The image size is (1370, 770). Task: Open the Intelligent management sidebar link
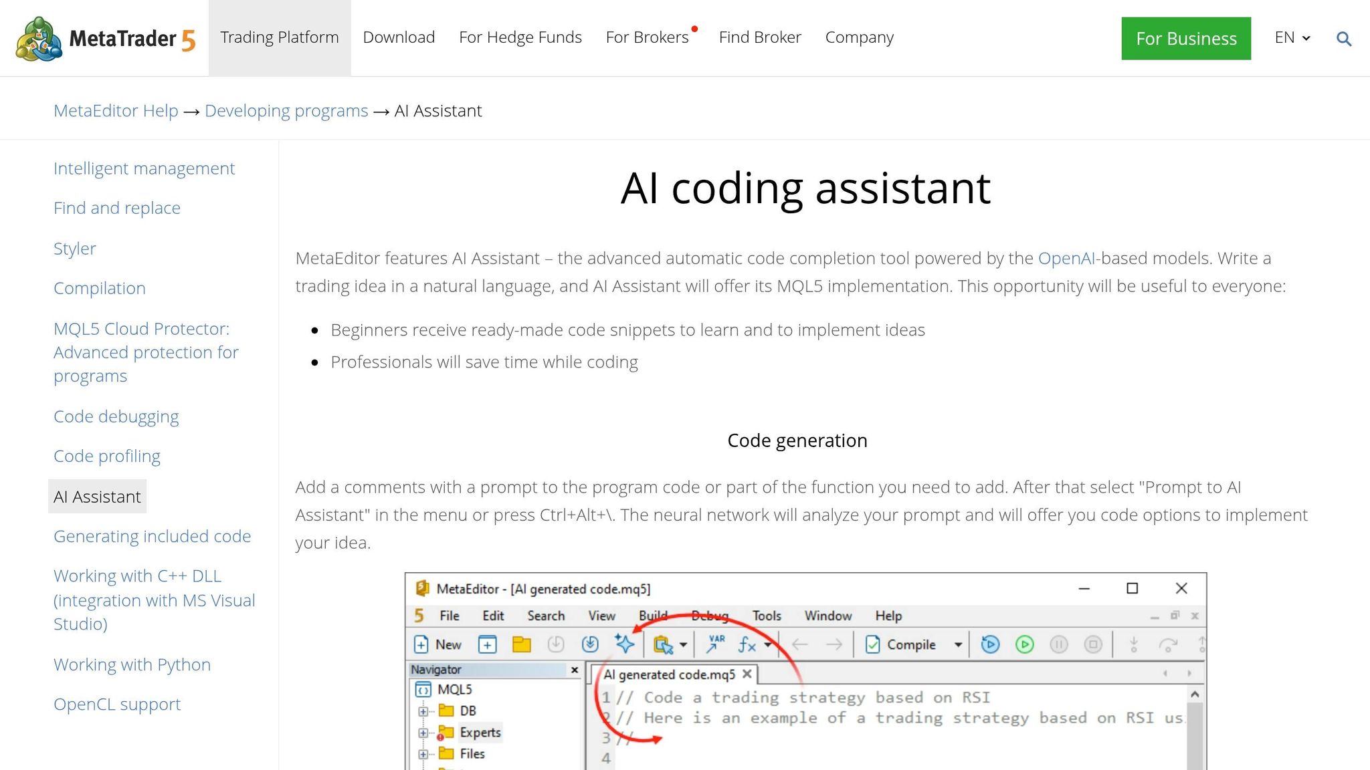(x=144, y=168)
